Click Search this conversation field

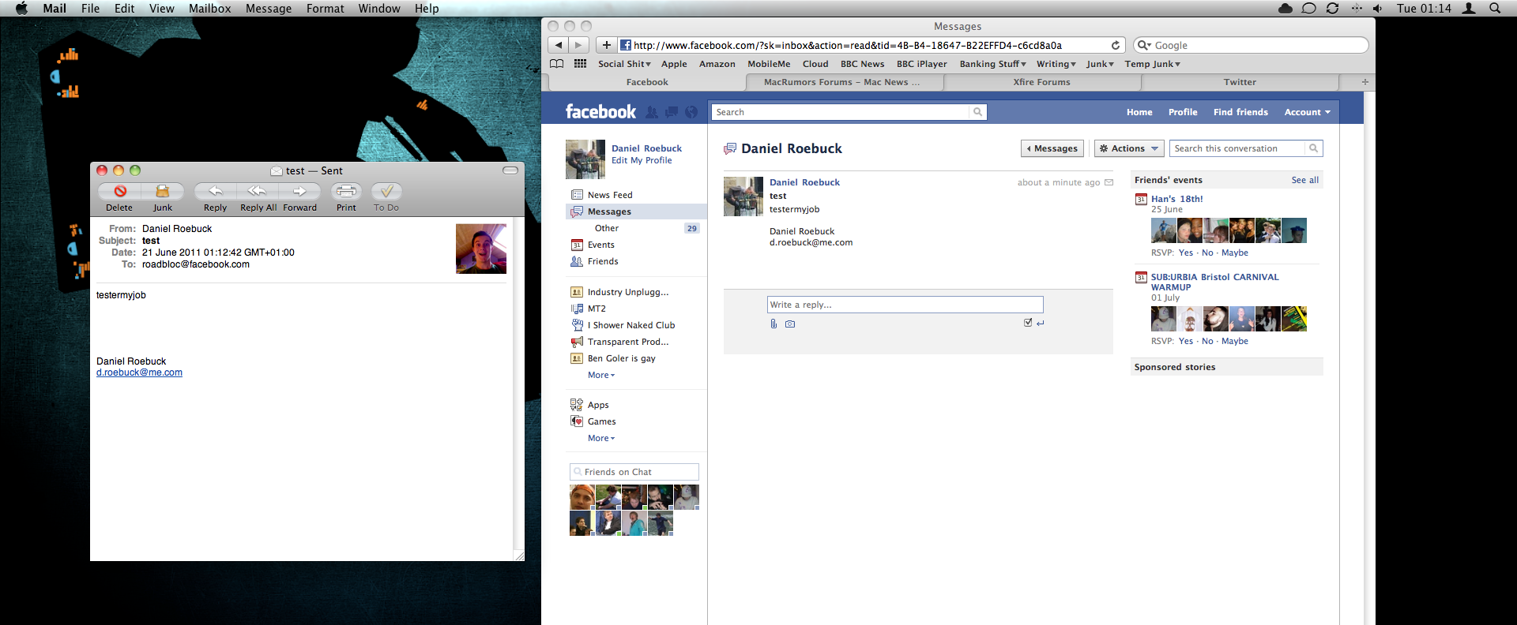click(1237, 148)
